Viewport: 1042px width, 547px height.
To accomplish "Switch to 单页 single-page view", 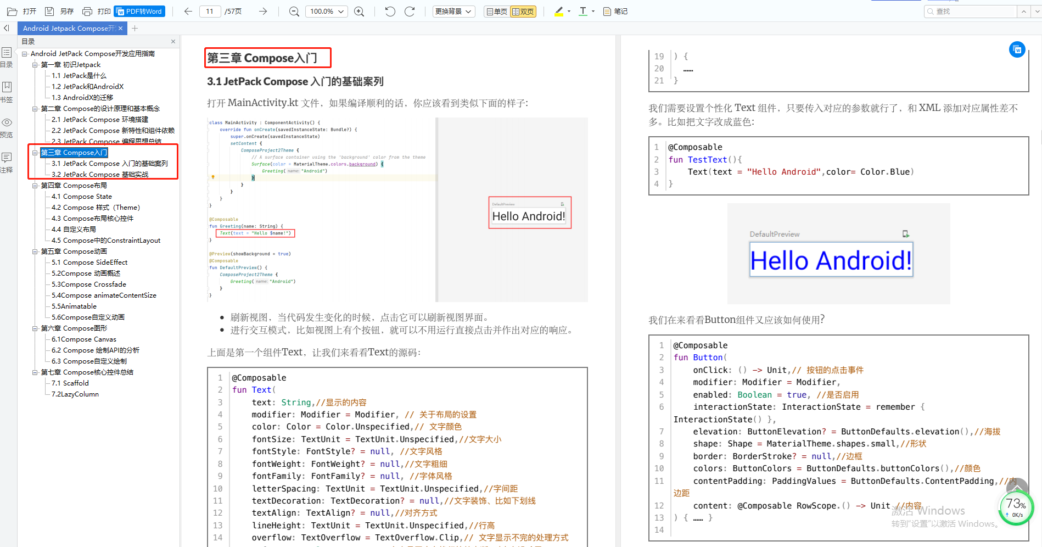I will point(496,11).
